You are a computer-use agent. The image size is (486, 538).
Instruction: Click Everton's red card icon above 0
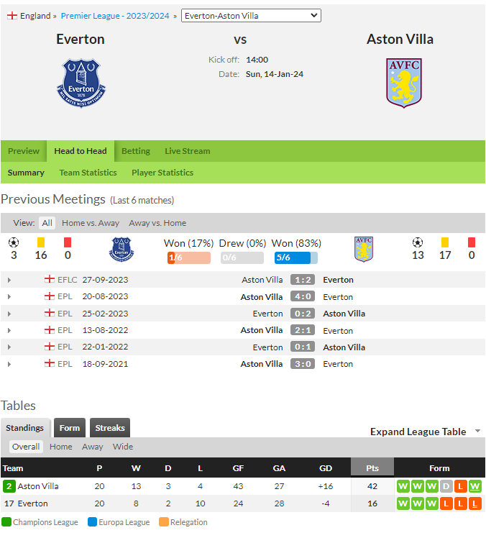(68, 242)
